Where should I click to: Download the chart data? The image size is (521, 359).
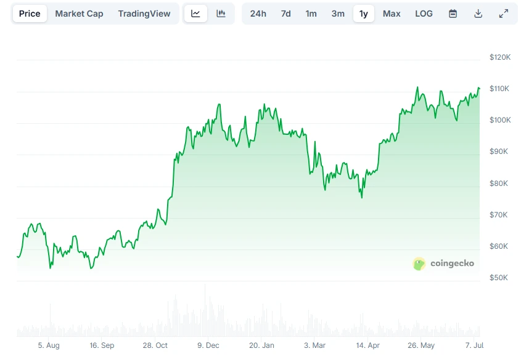coord(478,13)
